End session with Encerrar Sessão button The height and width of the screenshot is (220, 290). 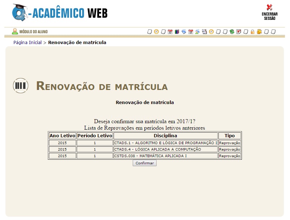coord(269,12)
